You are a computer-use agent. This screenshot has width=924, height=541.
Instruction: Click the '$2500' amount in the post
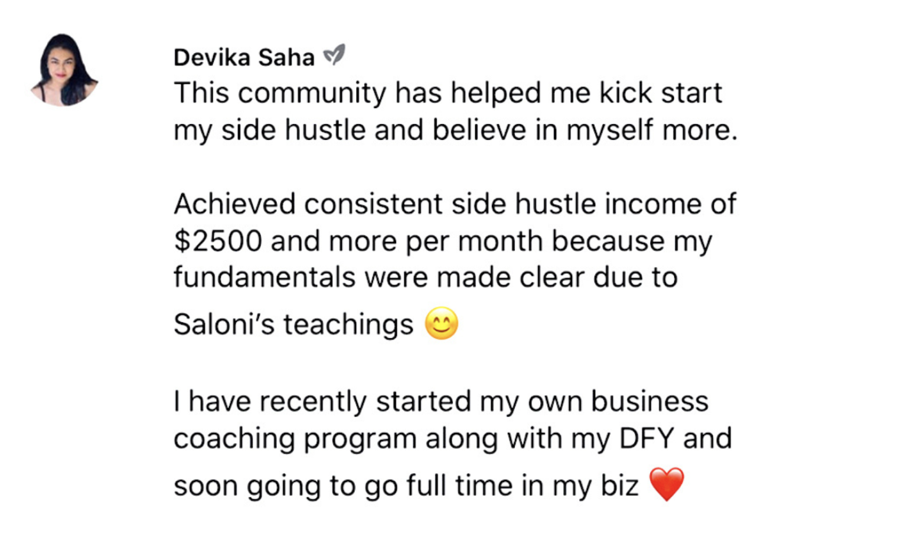coord(218,241)
